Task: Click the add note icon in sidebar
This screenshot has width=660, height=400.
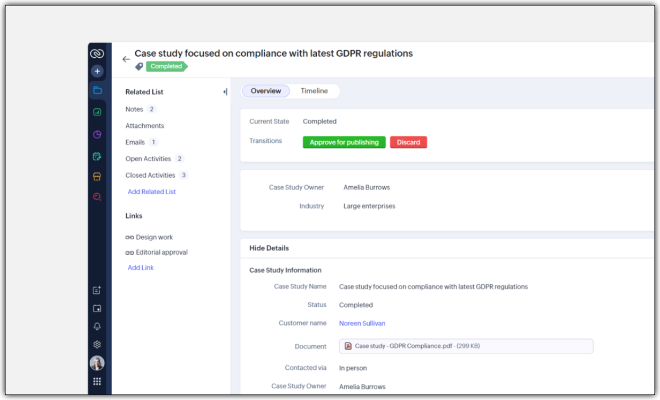Action: point(97,290)
